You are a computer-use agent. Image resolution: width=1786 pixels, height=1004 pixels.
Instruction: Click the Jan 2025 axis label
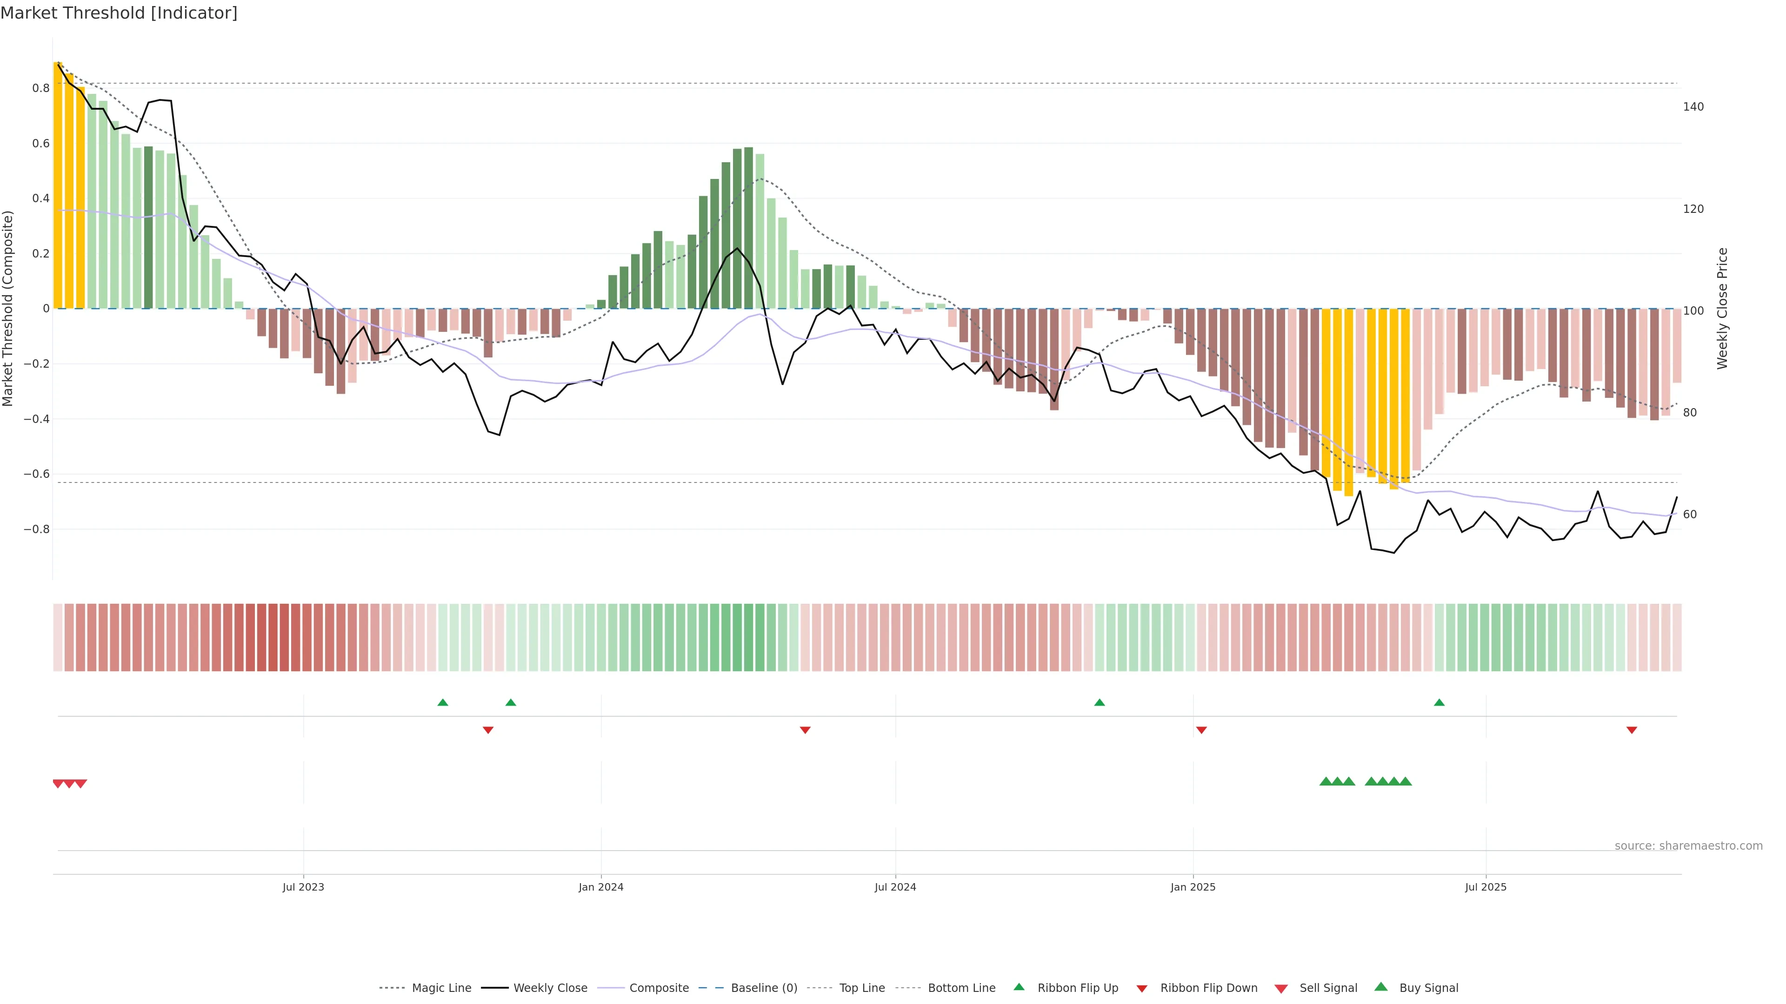click(x=1193, y=887)
